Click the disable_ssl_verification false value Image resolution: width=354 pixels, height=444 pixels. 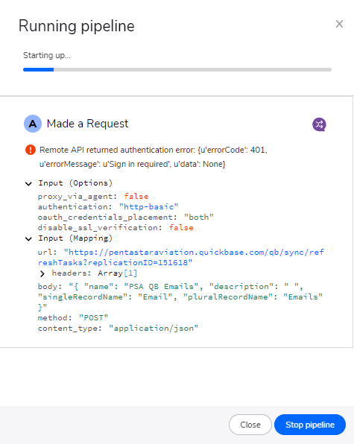click(x=181, y=228)
